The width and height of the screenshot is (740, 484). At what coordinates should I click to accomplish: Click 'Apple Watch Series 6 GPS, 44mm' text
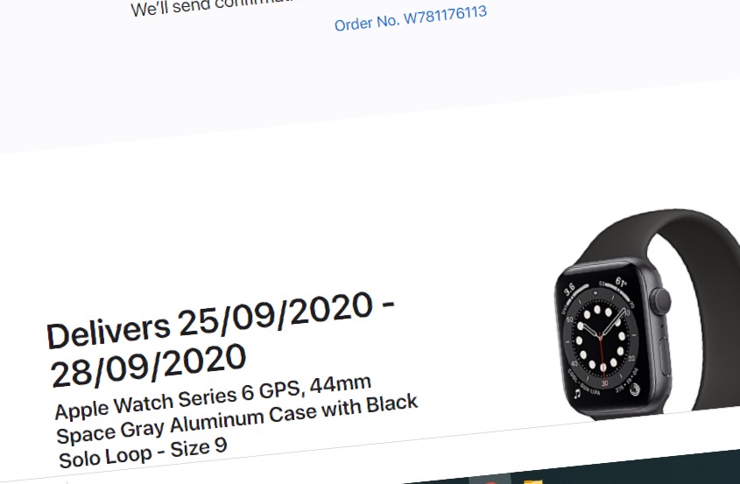[x=213, y=396]
